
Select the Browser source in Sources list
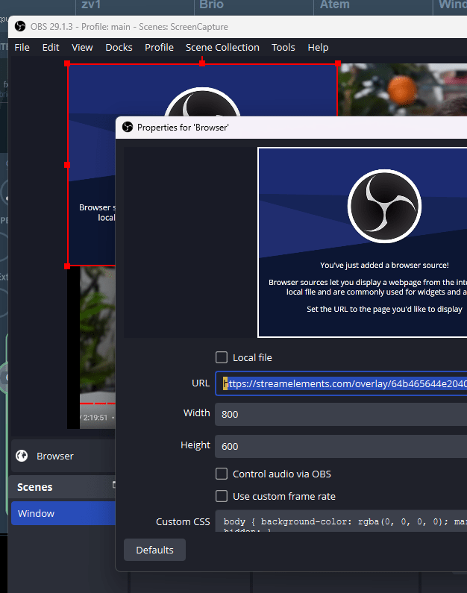(63, 456)
